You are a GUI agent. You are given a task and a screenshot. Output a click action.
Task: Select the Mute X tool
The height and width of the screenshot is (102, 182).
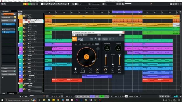pyautogui.click(x=56, y=4)
